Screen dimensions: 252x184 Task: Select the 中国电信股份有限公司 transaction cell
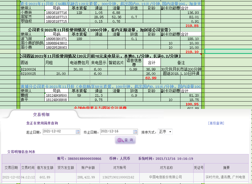click(x=165, y=177)
